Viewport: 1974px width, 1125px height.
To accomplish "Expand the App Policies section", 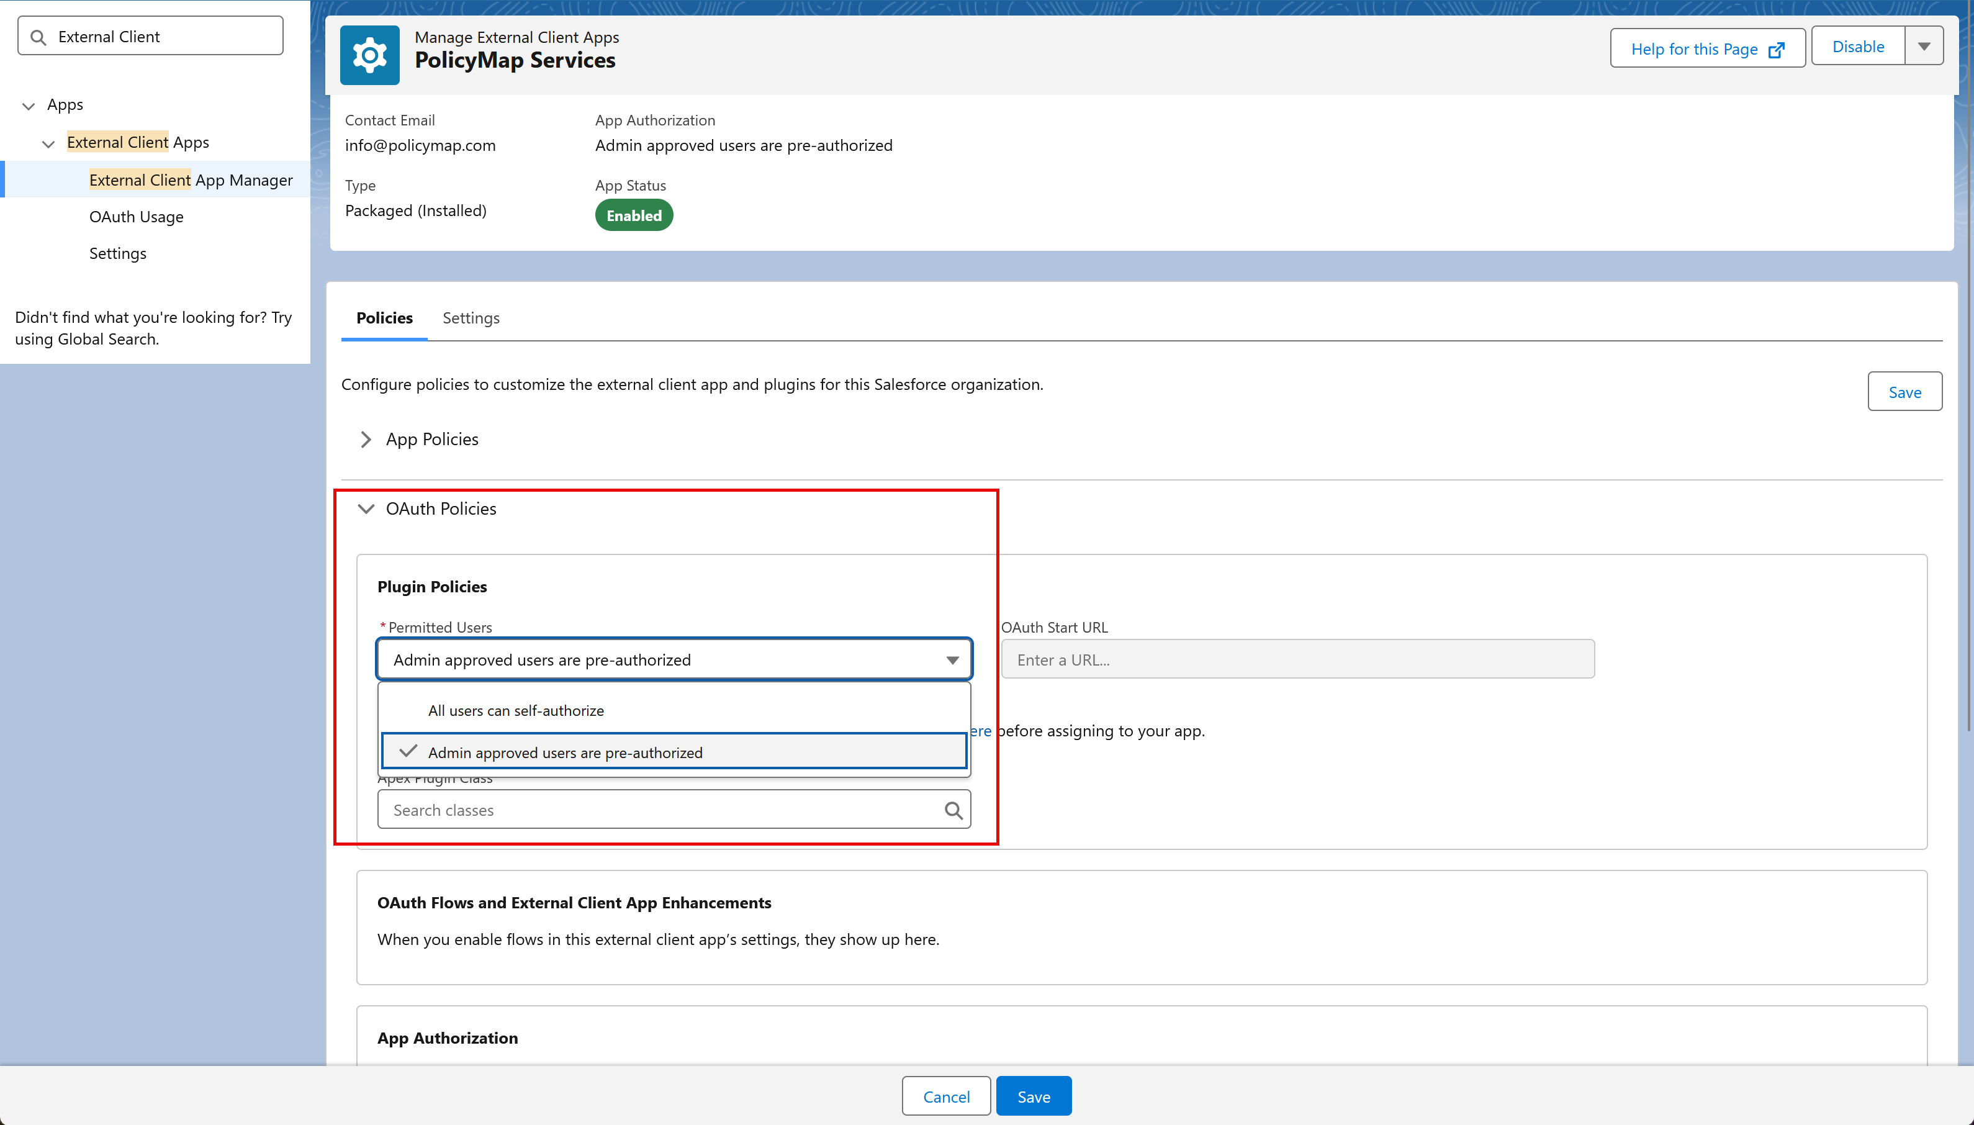I will (x=366, y=440).
